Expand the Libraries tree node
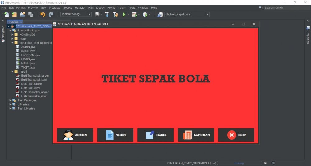Screen dimensions: 311x166 coord(10,104)
